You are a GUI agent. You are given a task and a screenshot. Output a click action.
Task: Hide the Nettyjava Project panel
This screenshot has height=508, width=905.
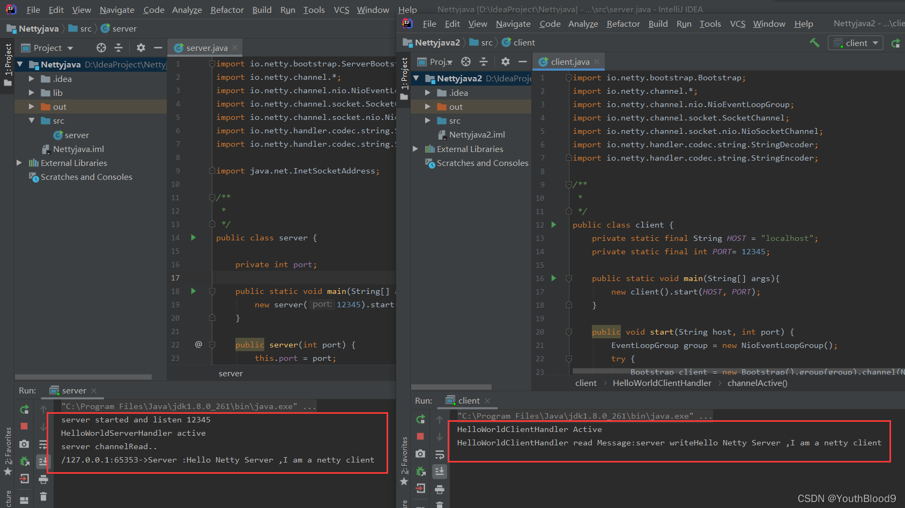click(158, 48)
